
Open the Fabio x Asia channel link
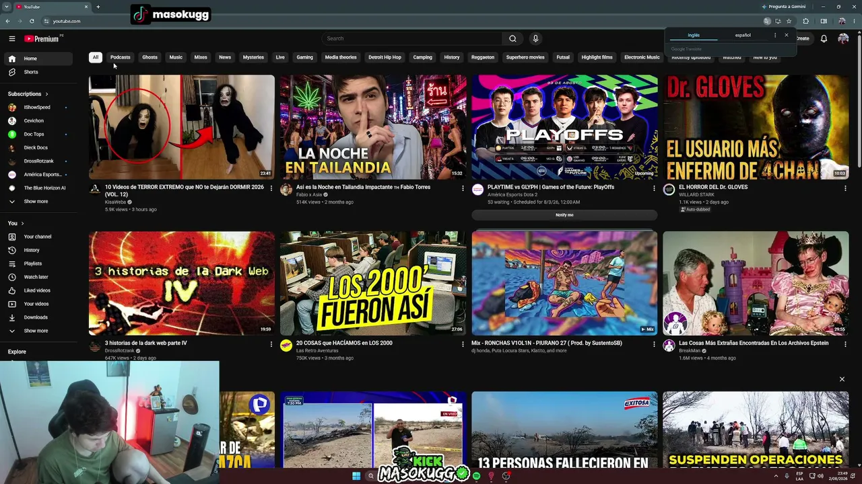click(309, 195)
